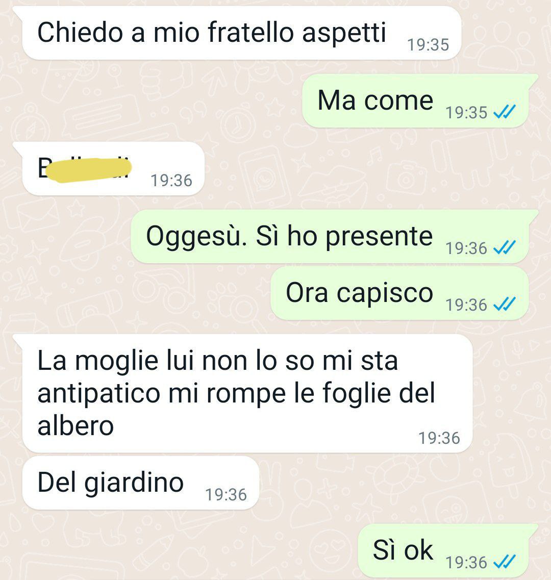This screenshot has height=580, width=551.
Task: Click the 19:36 time on redacted message
Action: click(171, 181)
